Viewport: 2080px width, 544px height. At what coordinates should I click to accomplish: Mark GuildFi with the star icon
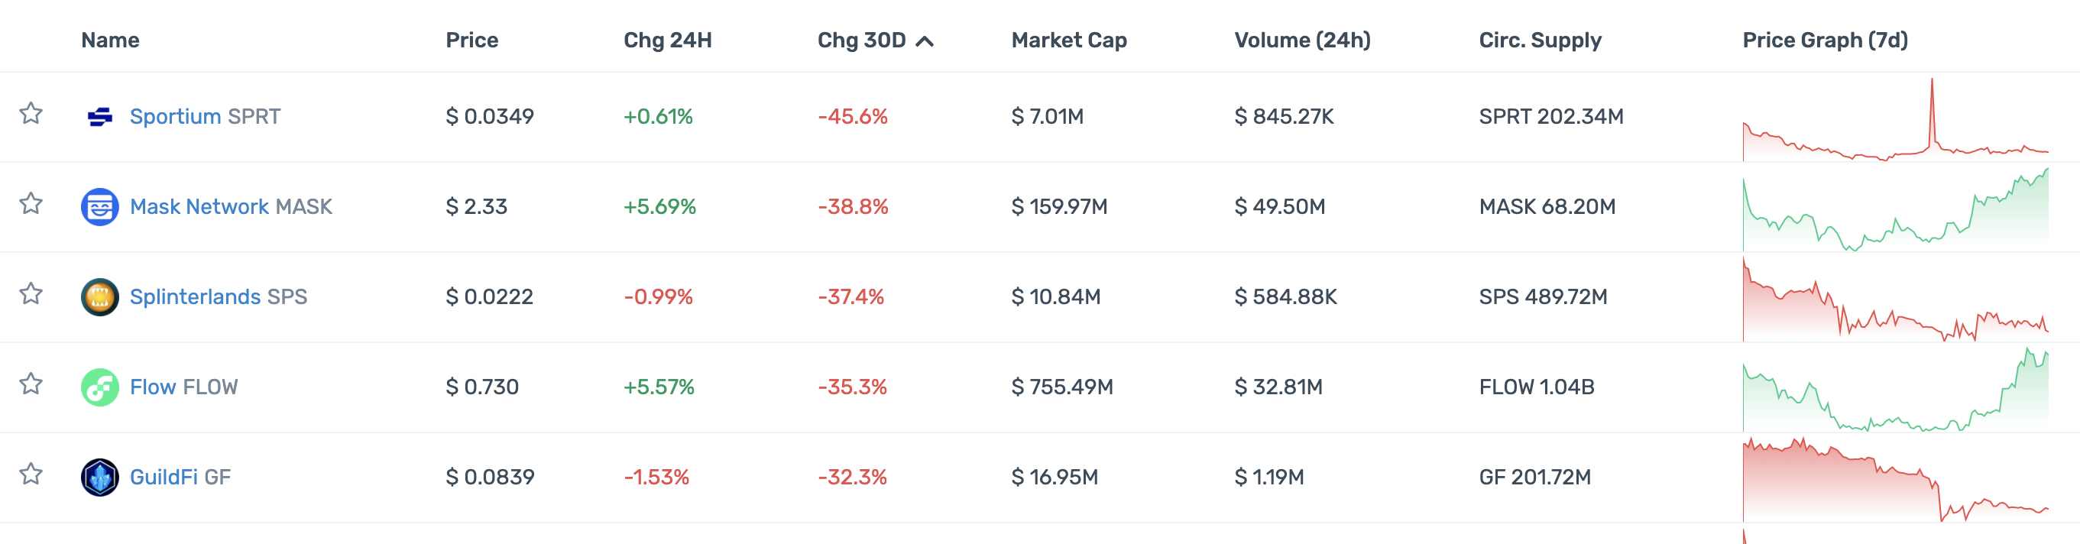[31, 474]
